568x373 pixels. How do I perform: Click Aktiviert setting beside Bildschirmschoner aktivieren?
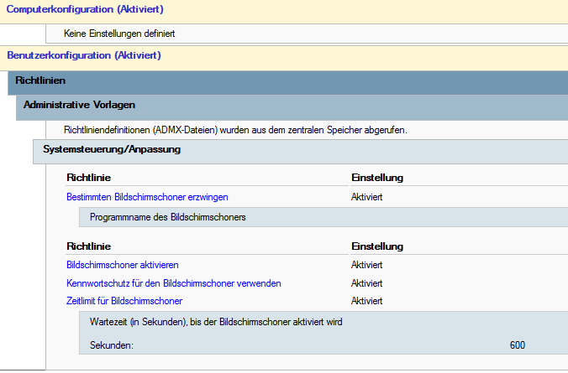[x=367, y=265]
